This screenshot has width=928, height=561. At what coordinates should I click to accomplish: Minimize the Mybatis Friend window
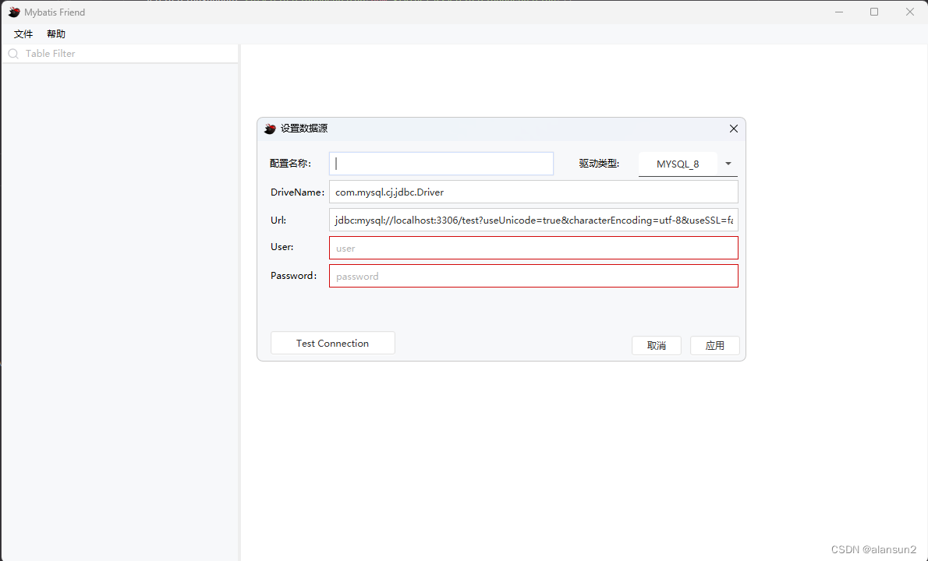tap(838, 12)
